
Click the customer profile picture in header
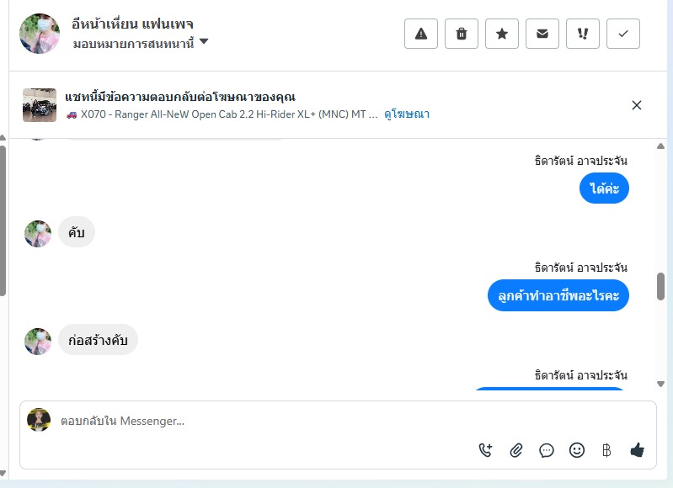click(x=40, y=34)
